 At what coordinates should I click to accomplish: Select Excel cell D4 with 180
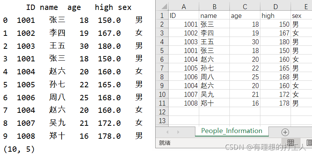pyautogui.click(x=276, y=42)
